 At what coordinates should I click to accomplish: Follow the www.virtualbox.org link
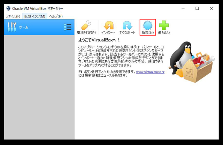[x=150, y=72]
